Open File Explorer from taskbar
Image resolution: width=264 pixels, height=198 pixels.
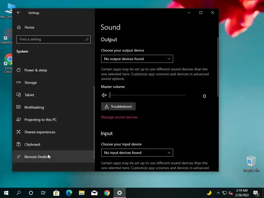82,193
